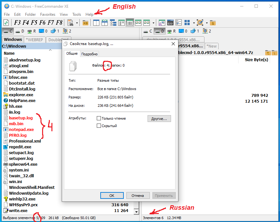Select drive C in right panel
Viewport: 280px width, 222px height.
(148, 31)
